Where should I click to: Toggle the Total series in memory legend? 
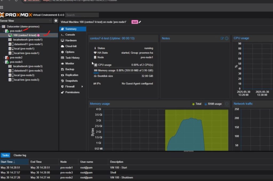197,104
